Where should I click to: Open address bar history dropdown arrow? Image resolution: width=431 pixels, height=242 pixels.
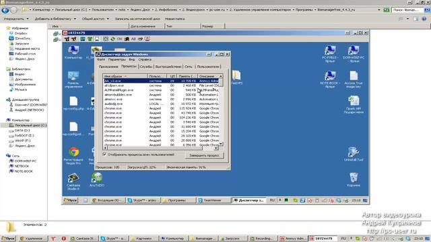[379, 10]
